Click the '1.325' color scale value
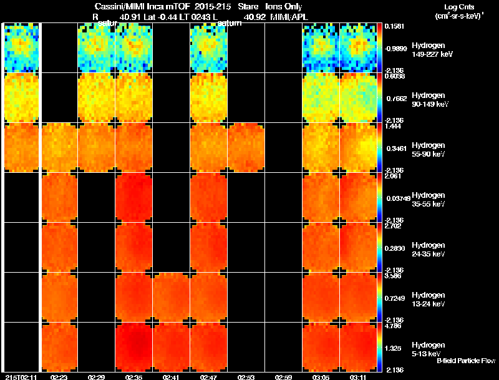 tap(394, 349)
